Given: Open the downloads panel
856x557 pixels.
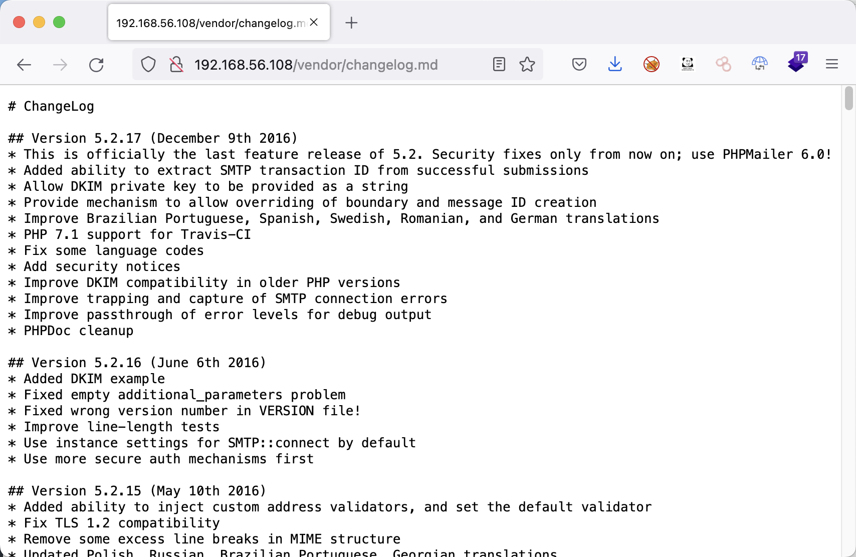Looking at the screenshot, I should point(615,64).
